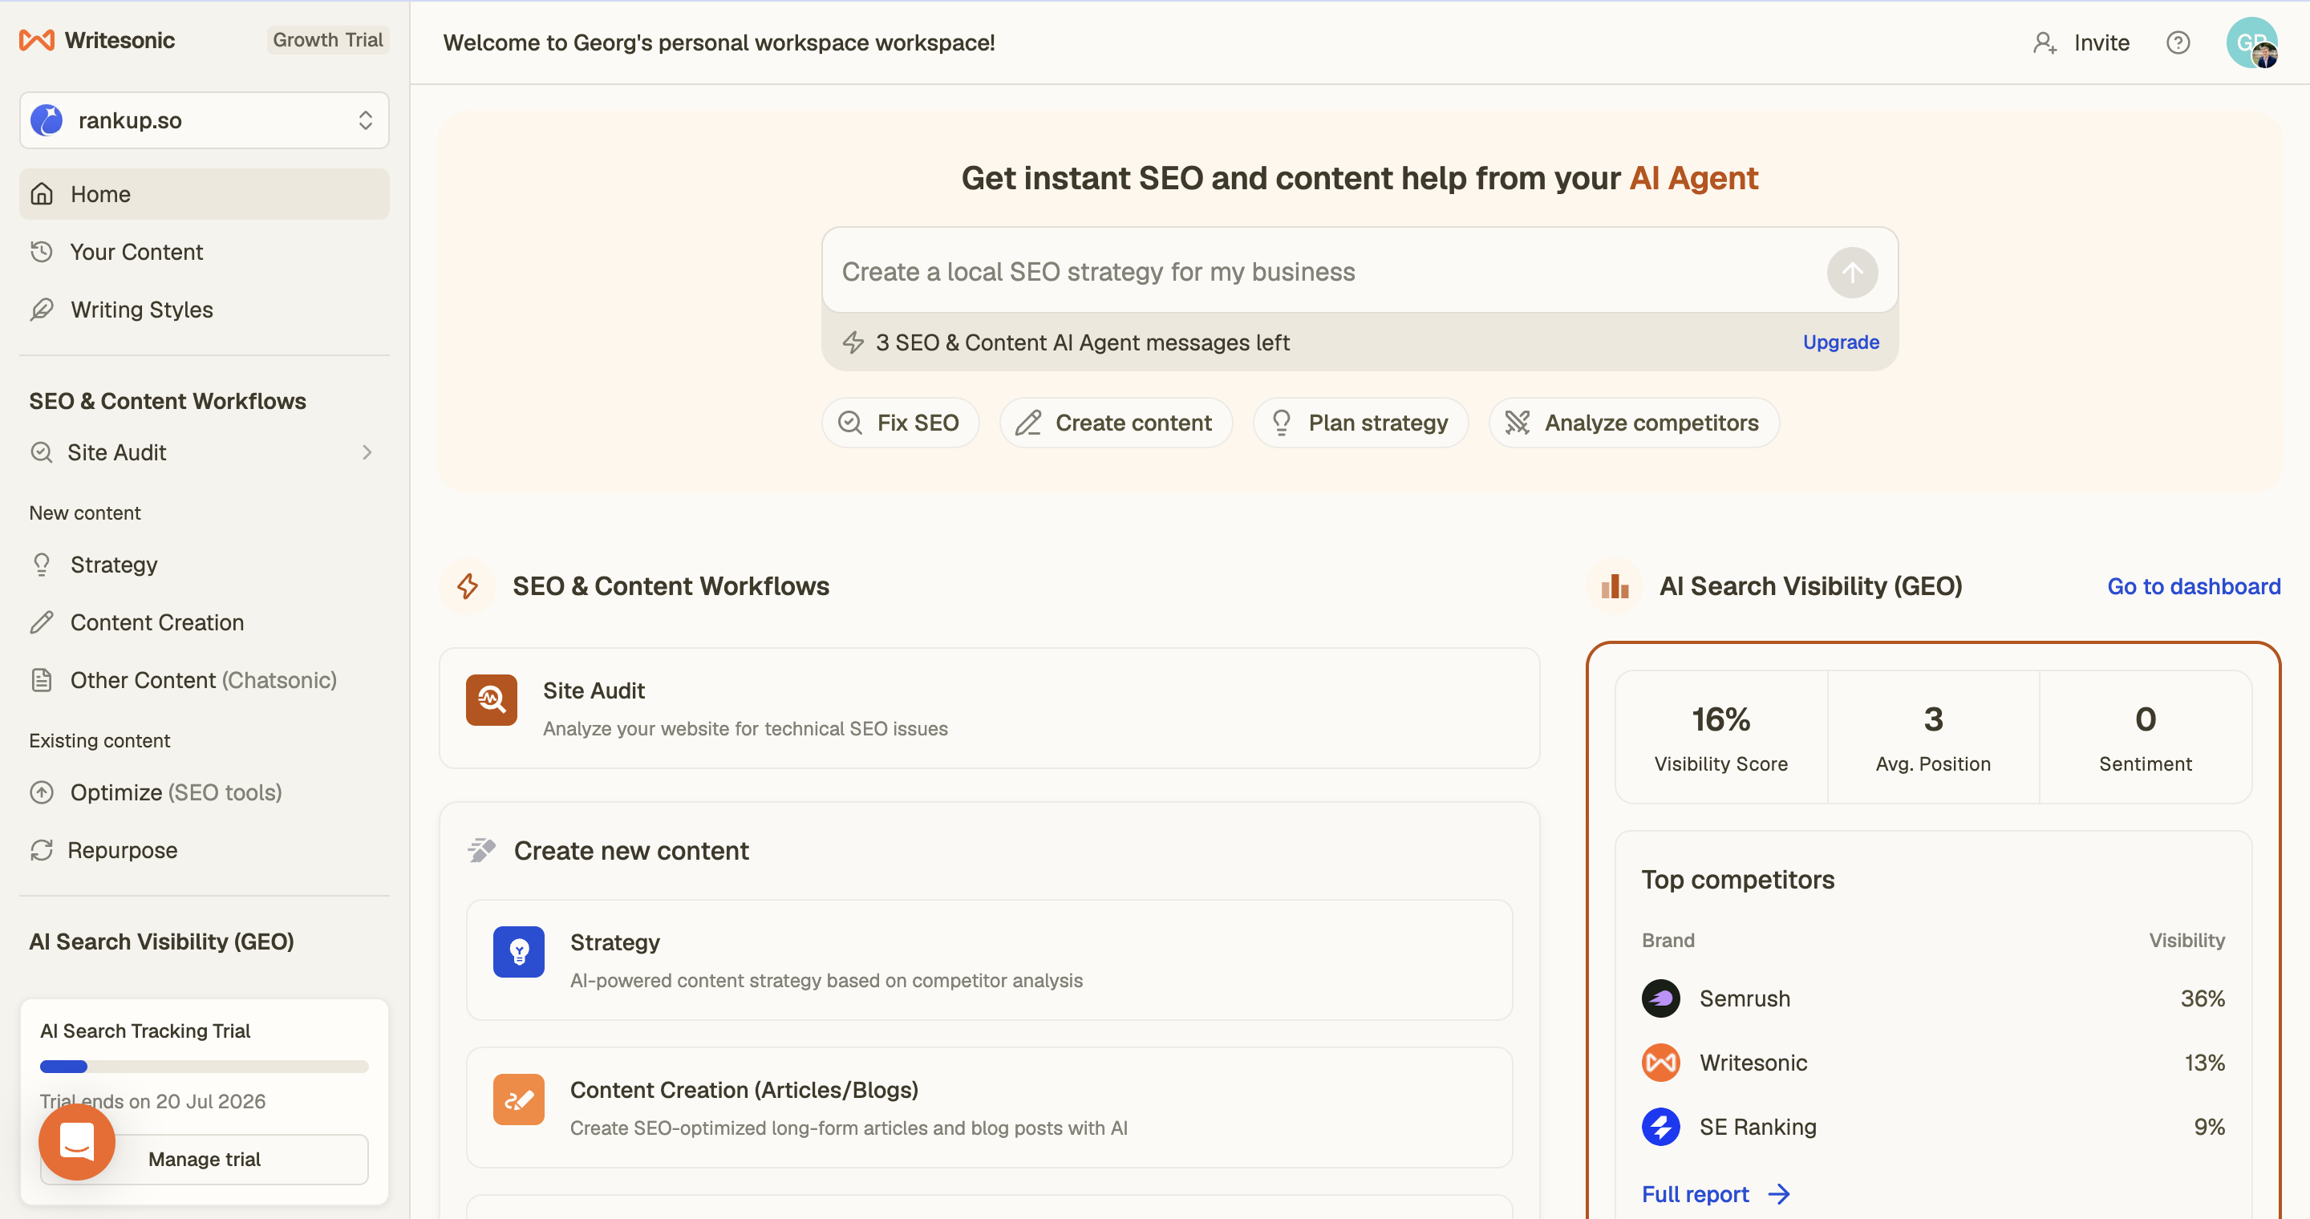Click the Writesonic competitor row

[x=1933, y=1063]
